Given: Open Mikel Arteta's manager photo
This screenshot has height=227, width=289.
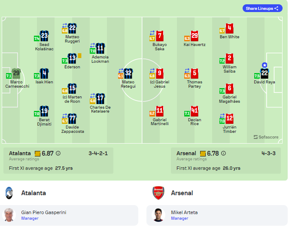Looking at the screenshot, I should tap(158, 215).
